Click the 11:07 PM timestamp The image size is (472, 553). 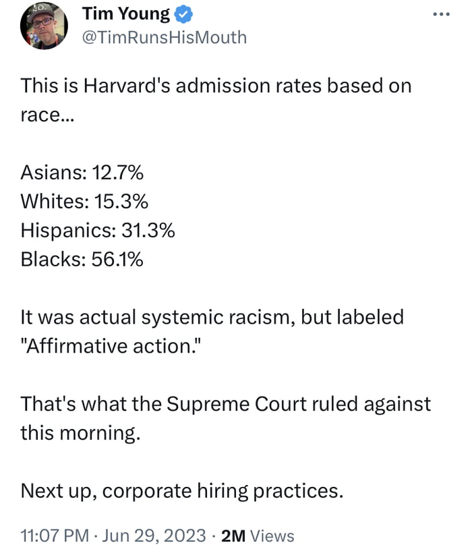coord(55,536)
